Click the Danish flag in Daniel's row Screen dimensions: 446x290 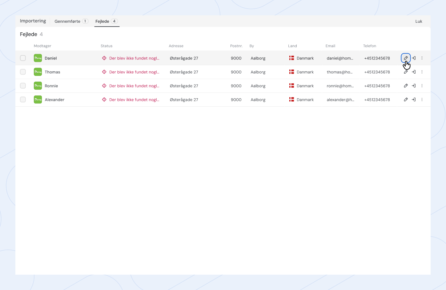click(292, 58)
